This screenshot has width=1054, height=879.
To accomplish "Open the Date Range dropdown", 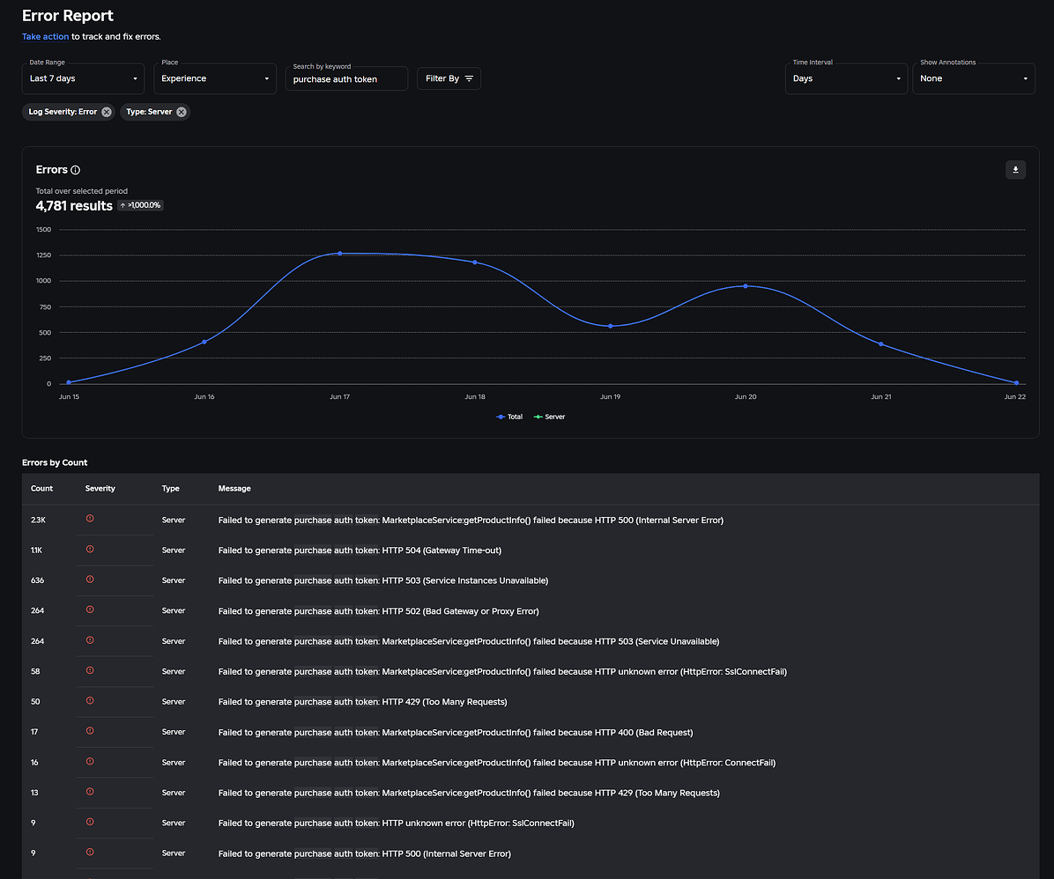I will (x=83, y=78).
